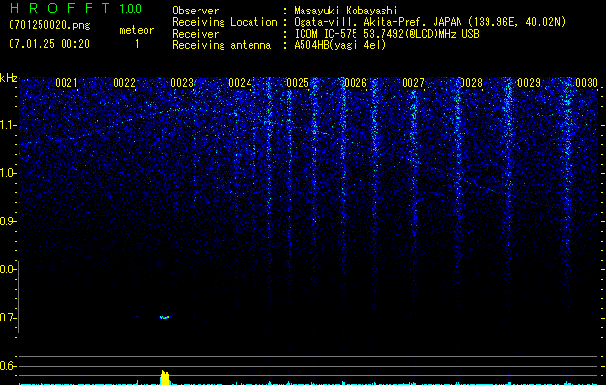Click the 0.9 kHz axis label
The image size is (606, 385).
pyautogui.click(x=8, y=221)
